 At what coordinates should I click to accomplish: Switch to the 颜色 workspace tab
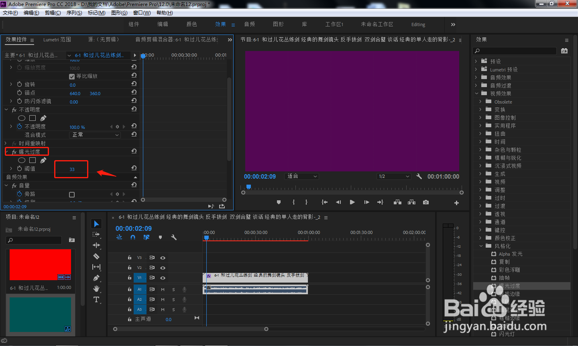click(x=192, y=24)
